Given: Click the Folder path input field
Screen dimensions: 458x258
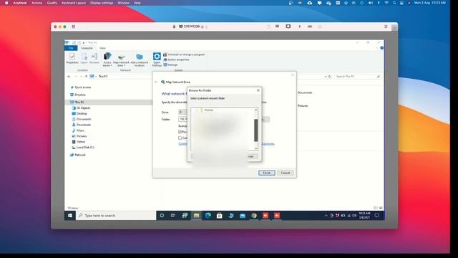Looking at the screenshot, I should (182, 119).
